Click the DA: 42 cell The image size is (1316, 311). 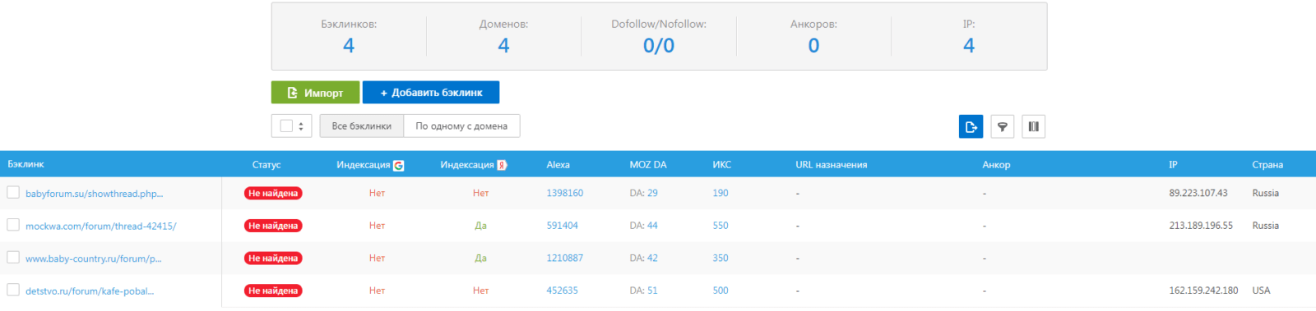coord(643,258)
